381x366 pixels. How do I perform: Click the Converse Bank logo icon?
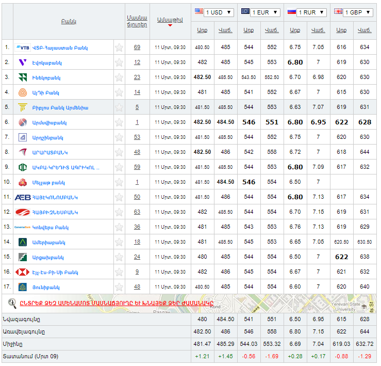(x=23, y=227)
